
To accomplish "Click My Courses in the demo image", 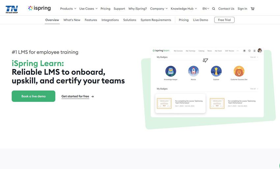I will (178, 51).
